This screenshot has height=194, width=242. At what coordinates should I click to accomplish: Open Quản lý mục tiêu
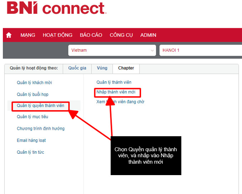[32, 117]
